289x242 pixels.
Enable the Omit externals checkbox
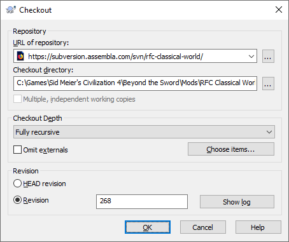point(17,149)
